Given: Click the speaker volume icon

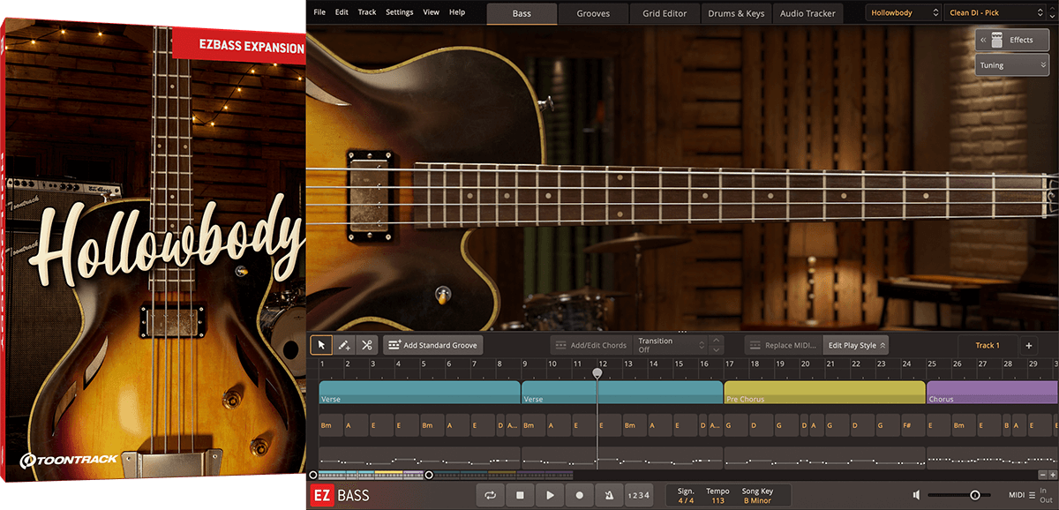Looking at the screenshot, I should coord(918,496).
